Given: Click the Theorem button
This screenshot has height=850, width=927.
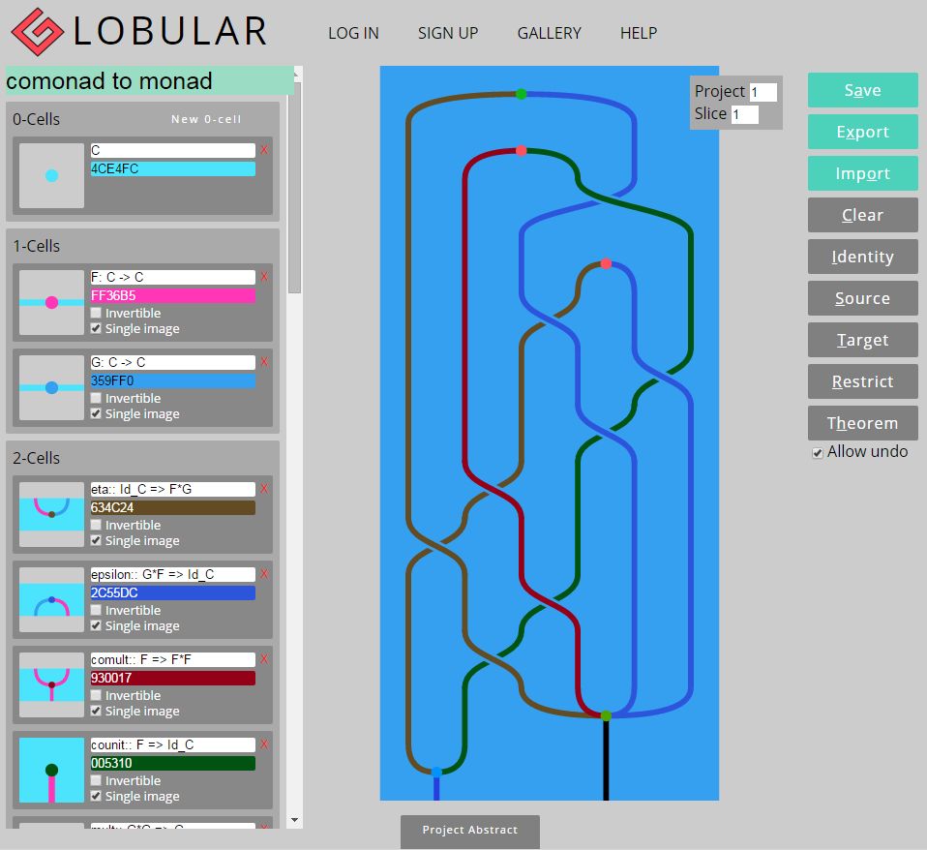Looking at the screenshot, I should [x=862, y=423].
